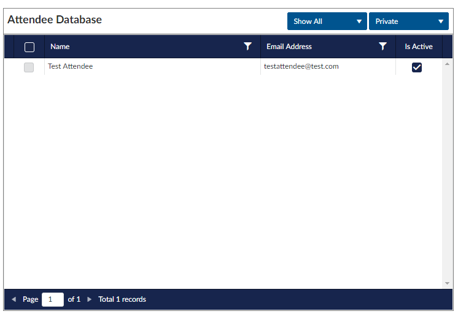This screenshot has height=322, width=458.
Task: Sort by the Email Address column header
Action: [289, 47]
